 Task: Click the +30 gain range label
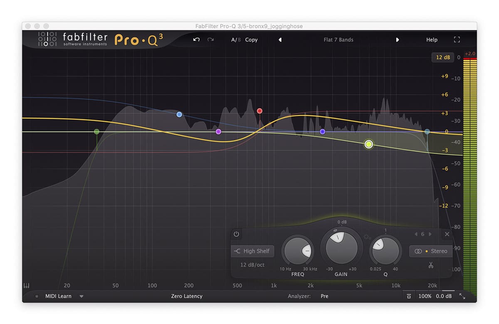click(352, 269)
